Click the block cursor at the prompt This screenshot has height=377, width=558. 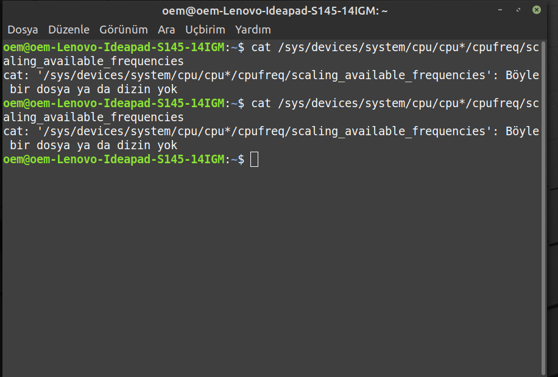pyautogui.click(x=254, y=160)
